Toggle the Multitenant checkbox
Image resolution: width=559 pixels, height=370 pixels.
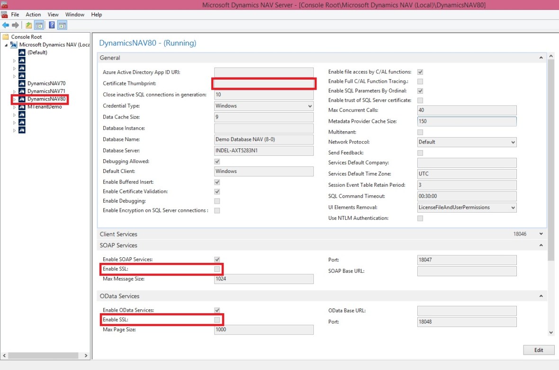(x=420, y=132)
